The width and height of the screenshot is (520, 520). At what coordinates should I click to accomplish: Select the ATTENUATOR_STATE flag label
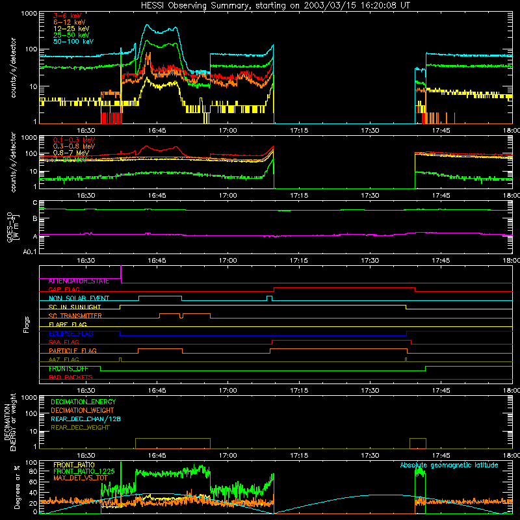tap(79, 281)
